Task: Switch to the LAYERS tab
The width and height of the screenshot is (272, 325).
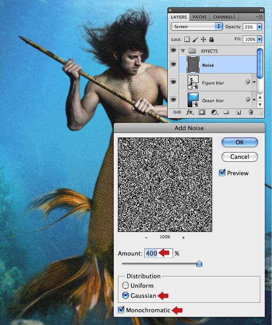Action: pyautogui.click(x=179, y=17)
